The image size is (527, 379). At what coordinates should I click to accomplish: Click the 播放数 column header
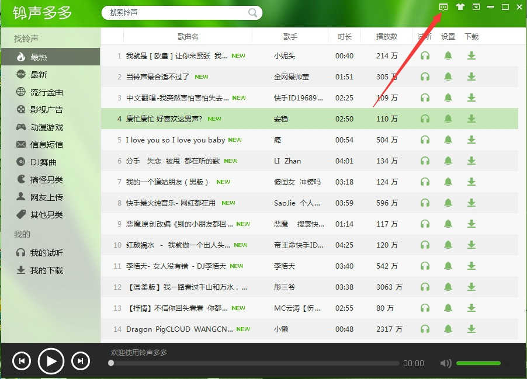[x=387, y=36]
